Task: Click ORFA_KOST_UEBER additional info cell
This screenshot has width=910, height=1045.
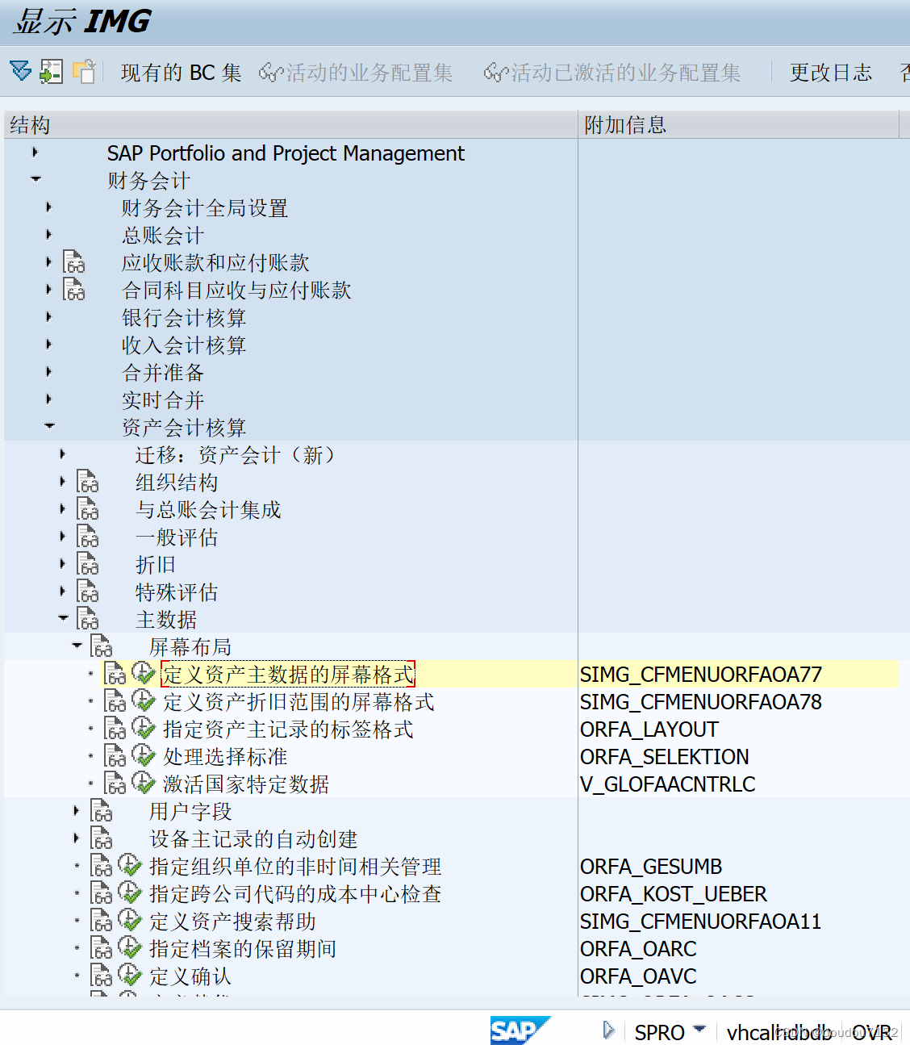Action: click(x=674, y=893)
